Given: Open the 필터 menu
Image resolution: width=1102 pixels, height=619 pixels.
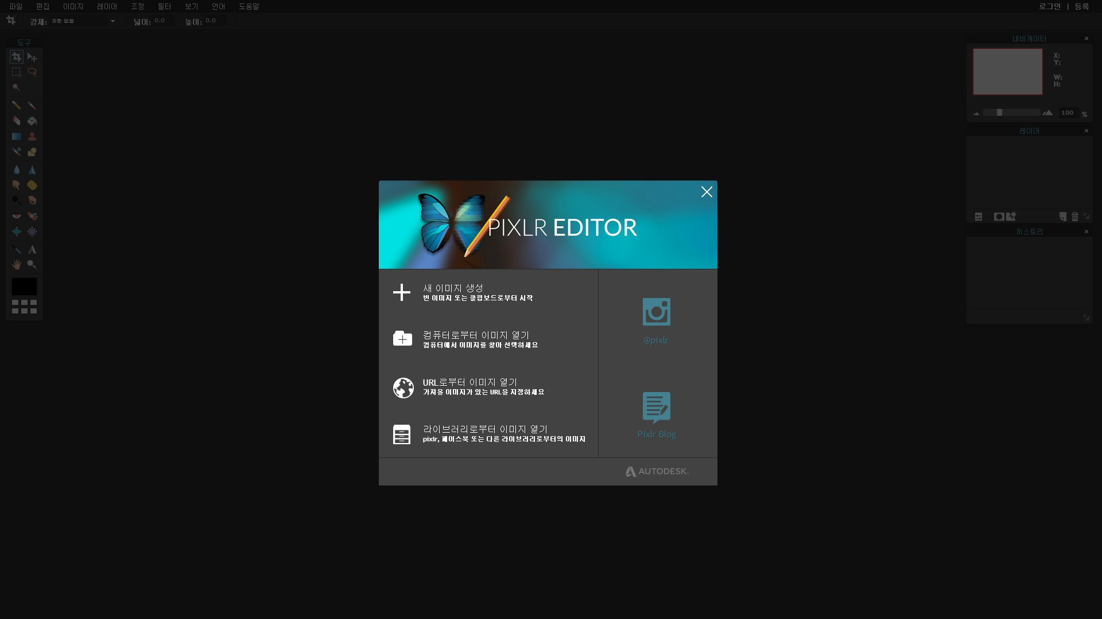Looking at the screenshot, I should click(x=164, y=6).
